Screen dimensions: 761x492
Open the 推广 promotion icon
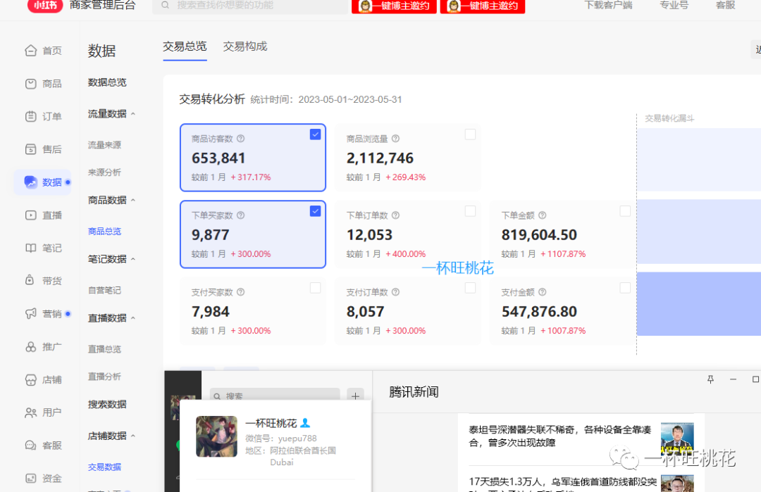point(30,346)
